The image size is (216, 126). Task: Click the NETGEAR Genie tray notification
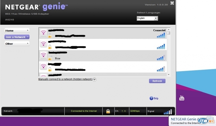coord(192,121)
